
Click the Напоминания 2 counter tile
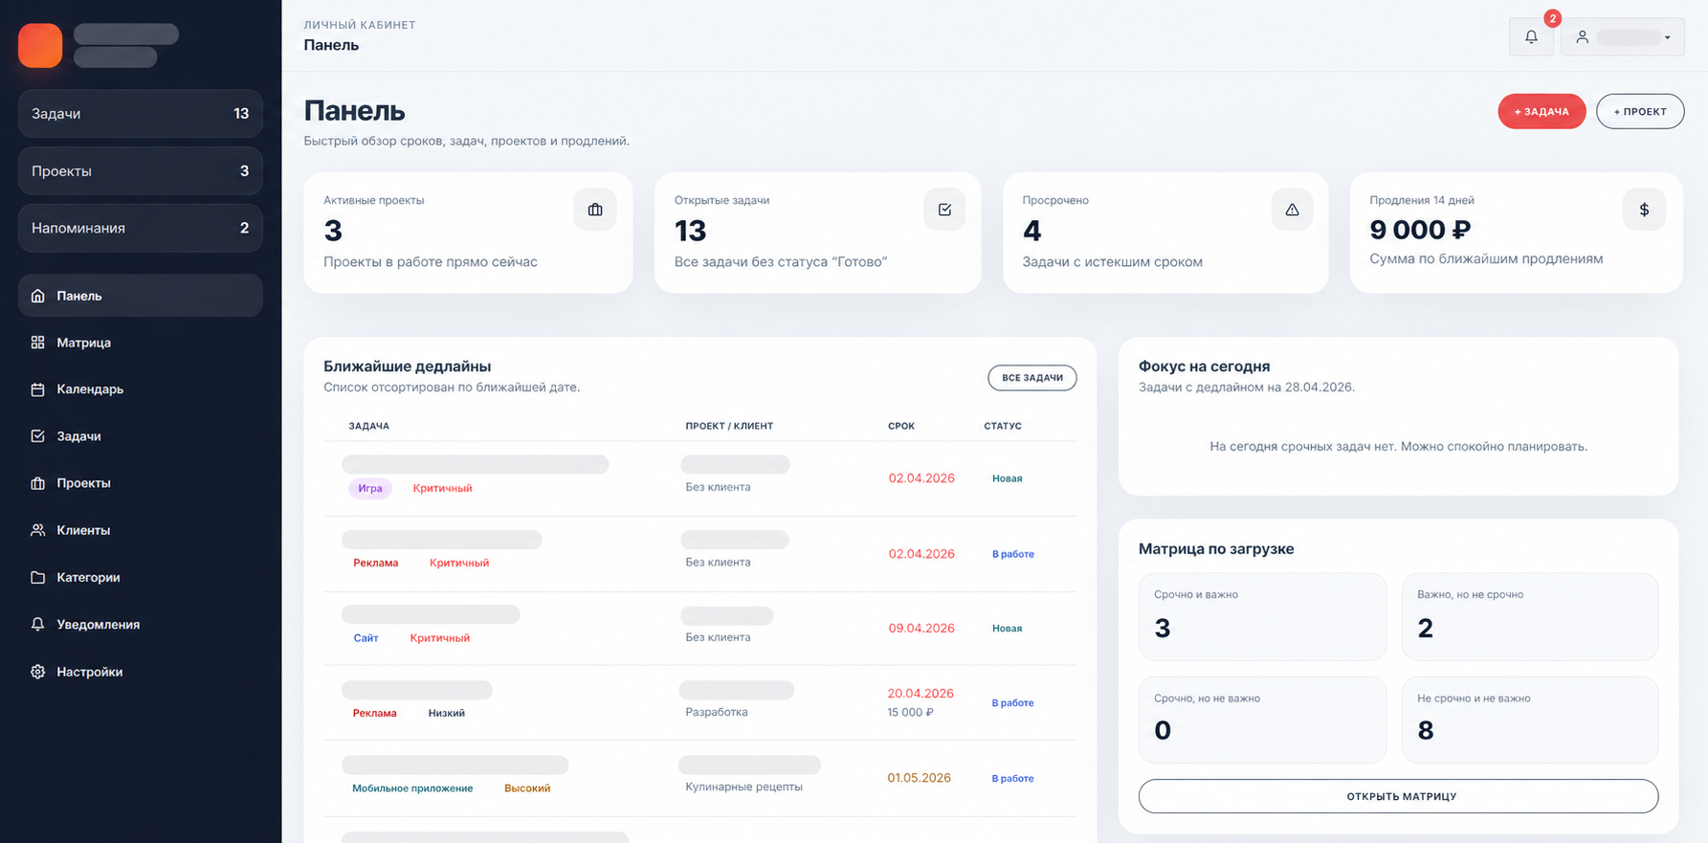pyautogui.click(x=140, y=228)
